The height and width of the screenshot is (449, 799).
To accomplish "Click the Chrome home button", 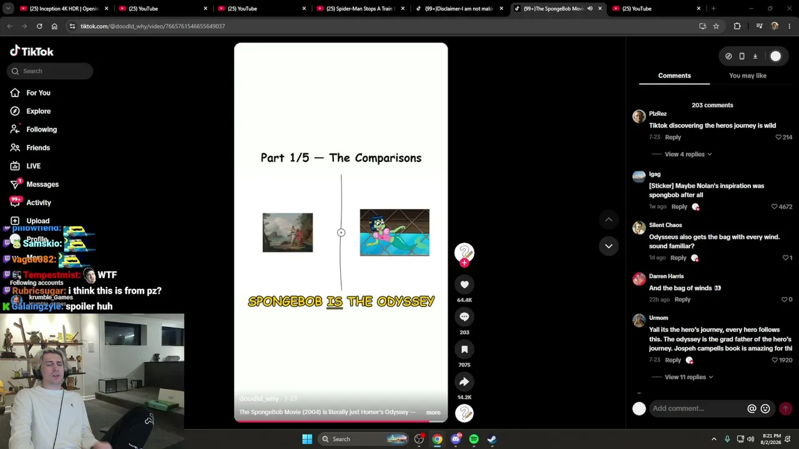I will coord(54,26).
